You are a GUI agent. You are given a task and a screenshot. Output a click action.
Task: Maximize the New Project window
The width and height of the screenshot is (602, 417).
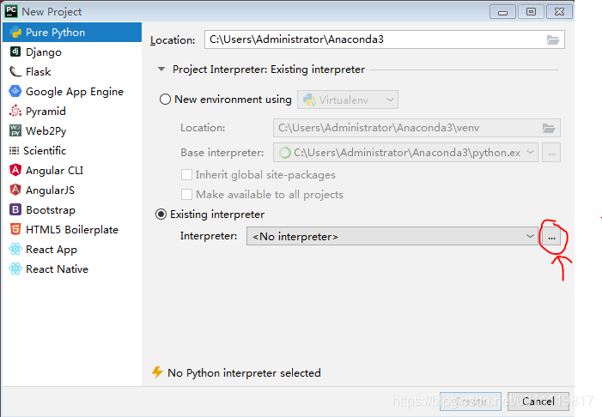pyautogui.click(x=531, y=11)
